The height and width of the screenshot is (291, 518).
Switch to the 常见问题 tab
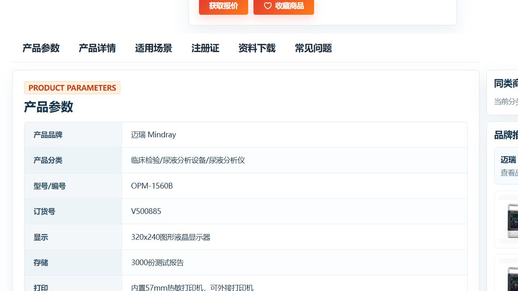pos(313,48)
